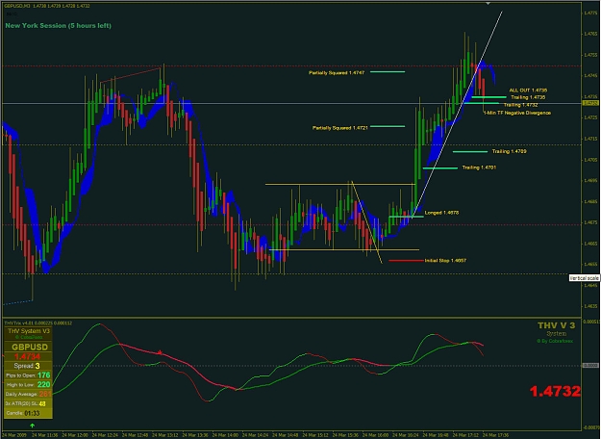This screenshot has width=601, height=439.
Task: Click the chart shift triangle at the top edge
Action: (488, 3)
